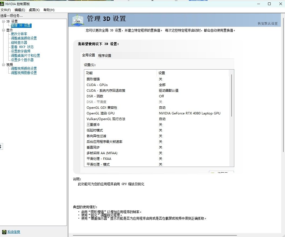Open 设置数字音频 task
285x237 pixels.
[x=21, y=51]
